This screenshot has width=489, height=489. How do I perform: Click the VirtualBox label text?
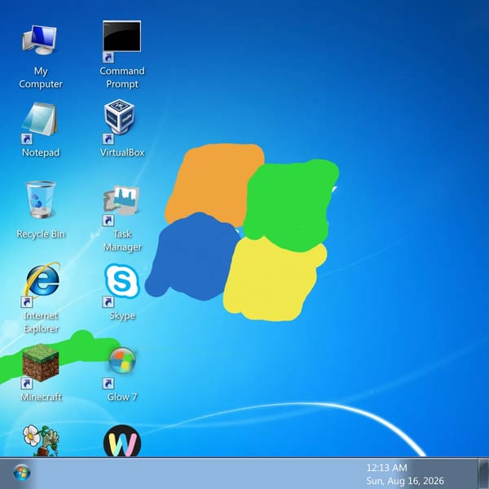(x=122, y=152)
